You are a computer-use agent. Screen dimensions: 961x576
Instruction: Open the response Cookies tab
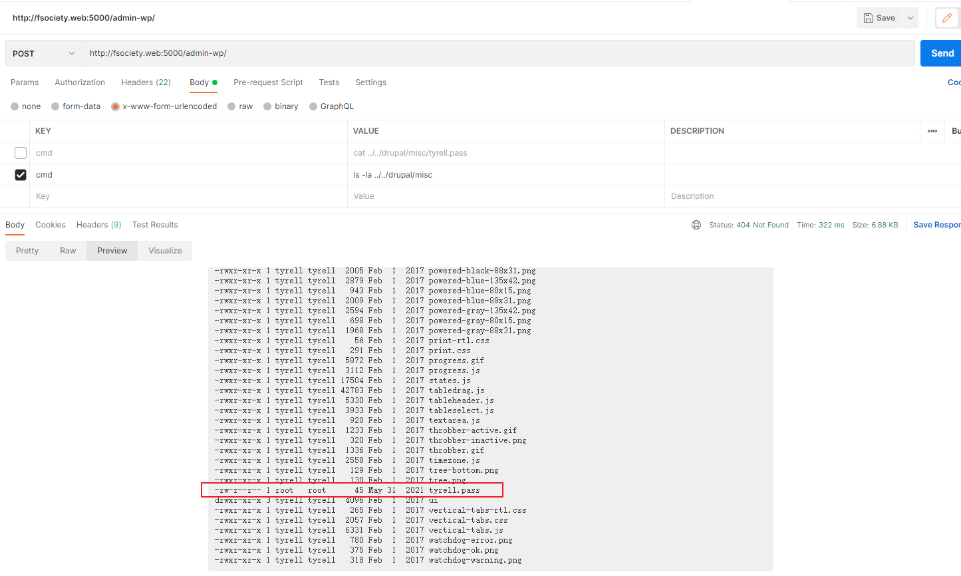51,225
